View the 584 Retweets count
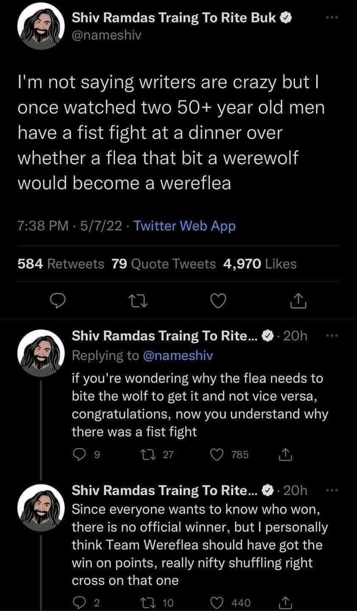This screenshot has width=357, height=611. click(x=55, y=264)
